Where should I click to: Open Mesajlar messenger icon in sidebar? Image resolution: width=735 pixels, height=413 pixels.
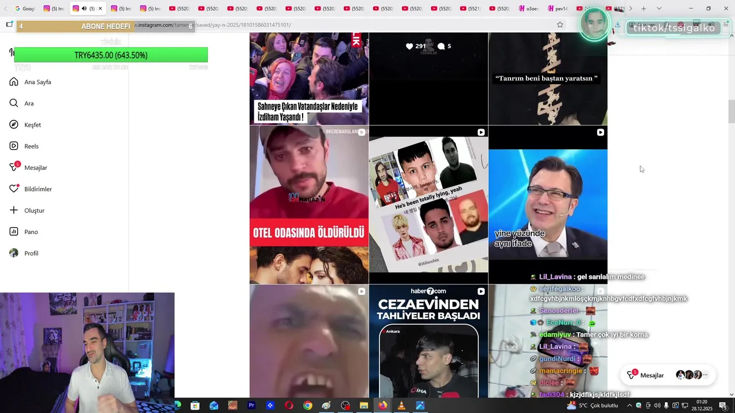(14, 167)
